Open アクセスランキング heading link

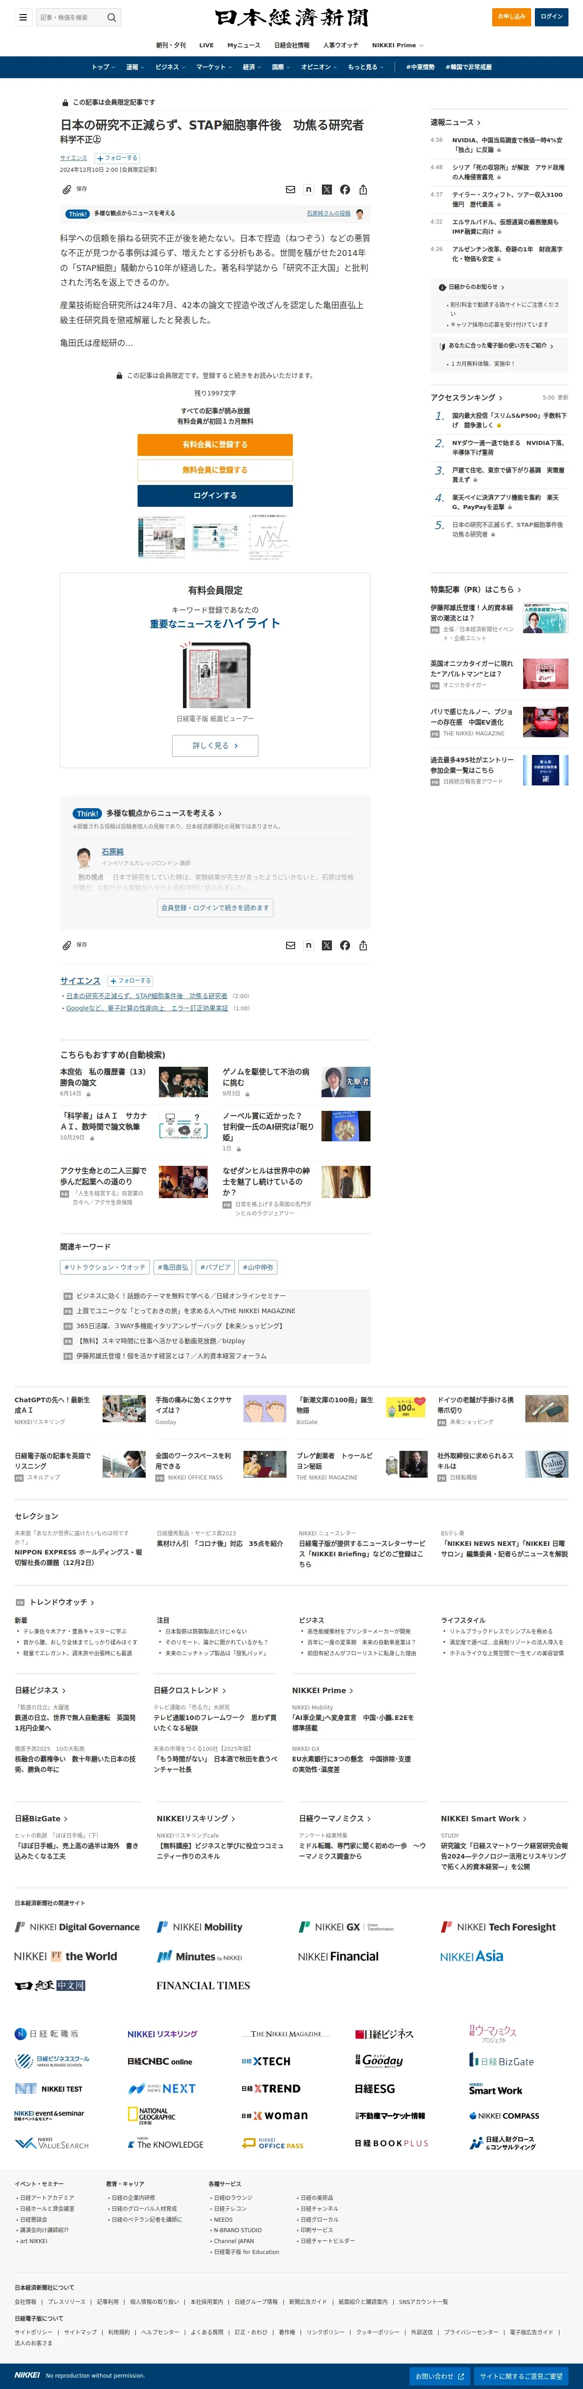tap(466, 398)
